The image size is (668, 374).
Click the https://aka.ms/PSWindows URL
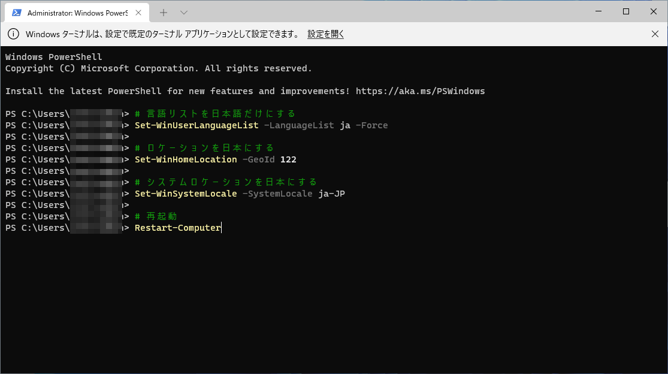420,91
